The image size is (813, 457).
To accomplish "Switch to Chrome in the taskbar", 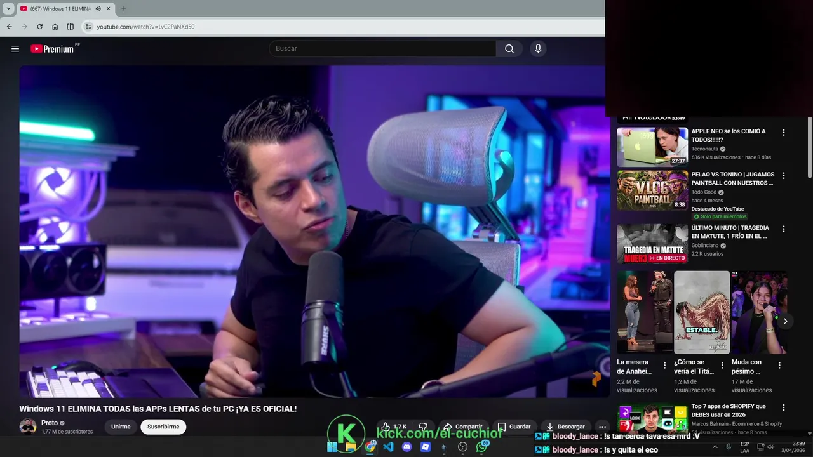I will click(370, 447).
